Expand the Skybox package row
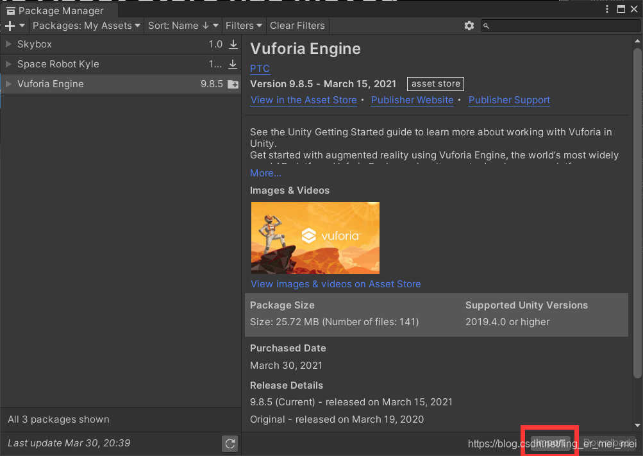643x456 pixels. point(8,44)
